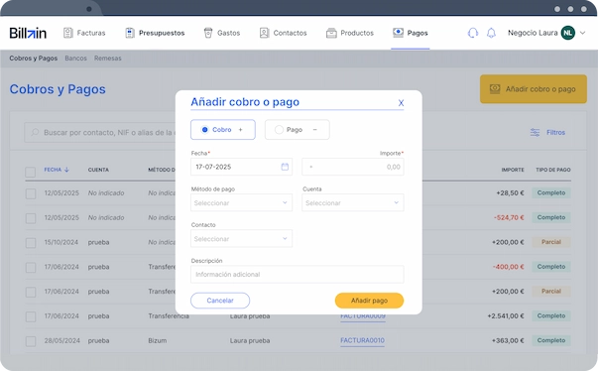This screenshot has height=371, width=598.
Task: Open the FACTURA0010 invoice link
Action: [362, 340]
